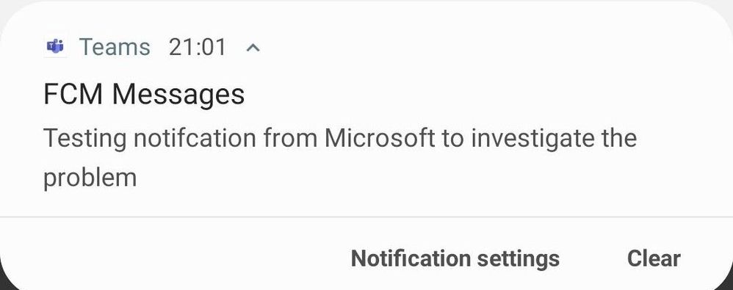733x290 pixels.
Task: Open the 'Testing notifcation from Microsoft' message text
Action: [x=340, y=157]
